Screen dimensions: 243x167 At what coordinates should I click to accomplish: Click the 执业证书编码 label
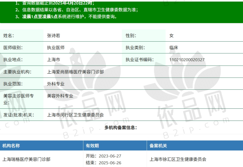140,59
